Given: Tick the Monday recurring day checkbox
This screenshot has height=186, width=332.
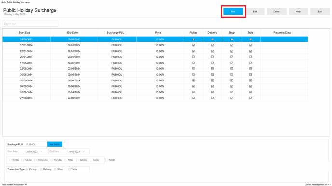Looking at the screenshot, I should (x=10, y=160).
